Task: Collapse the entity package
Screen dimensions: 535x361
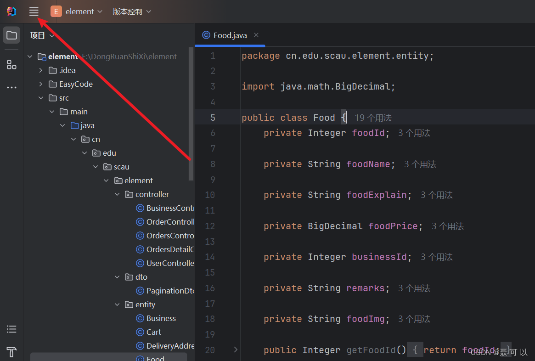Action: tap(118, 305)
